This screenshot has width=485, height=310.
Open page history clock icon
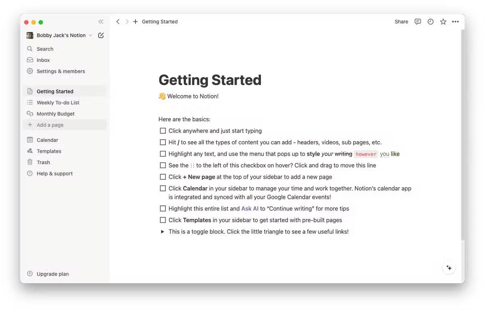[x=430, y=22]
